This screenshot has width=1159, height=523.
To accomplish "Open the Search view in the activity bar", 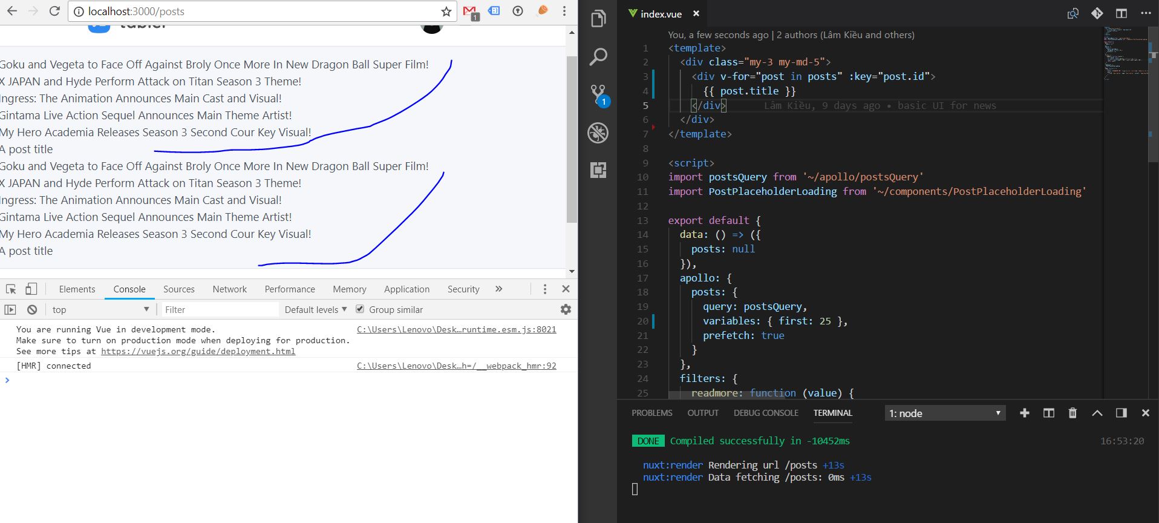I will click(598, 57).
